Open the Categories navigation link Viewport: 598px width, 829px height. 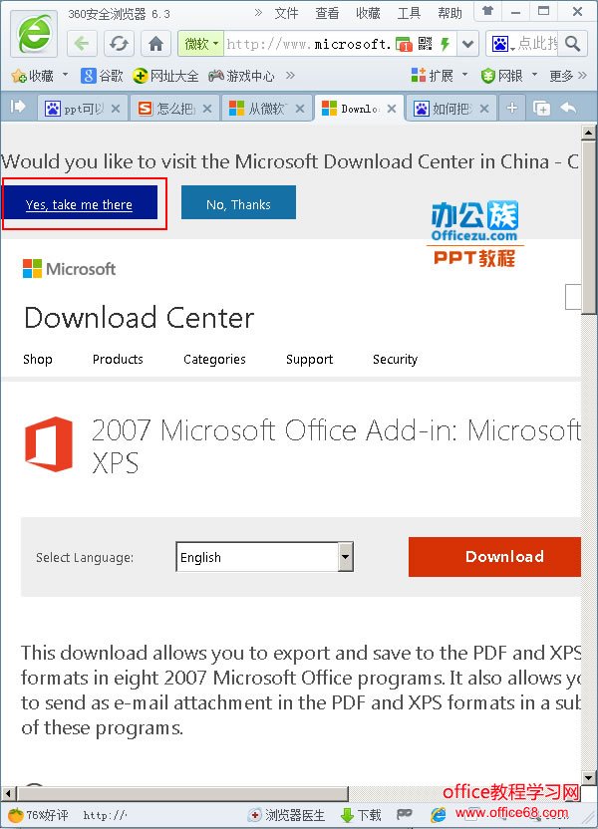point(214,359)
